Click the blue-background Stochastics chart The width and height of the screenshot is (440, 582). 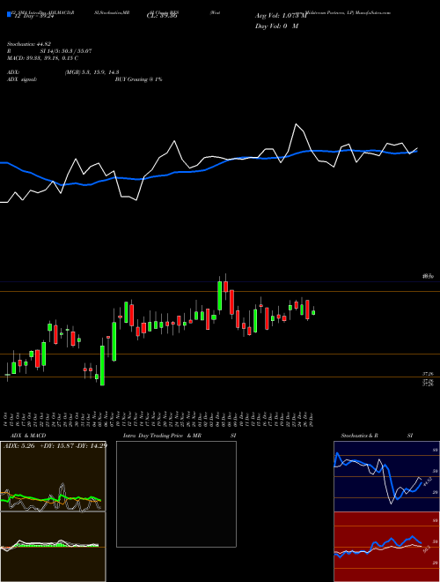click(386, 476)
